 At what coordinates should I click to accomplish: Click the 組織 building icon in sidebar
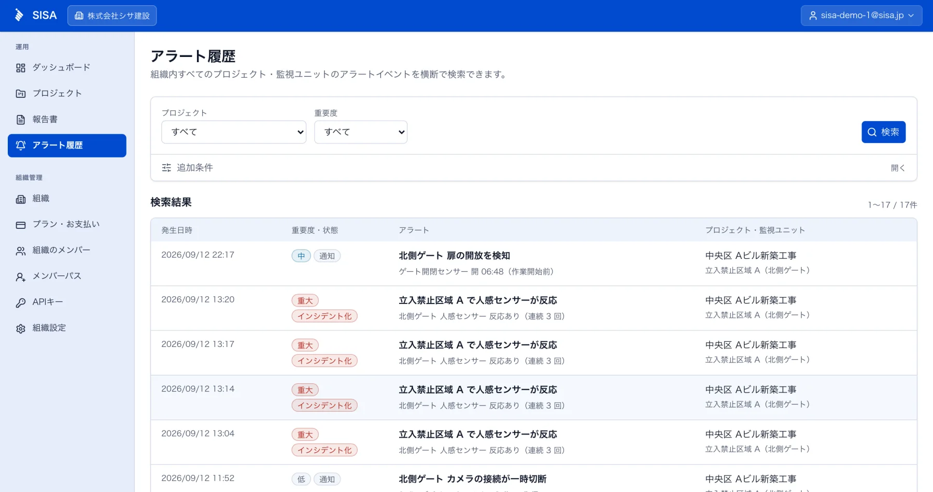21,199
